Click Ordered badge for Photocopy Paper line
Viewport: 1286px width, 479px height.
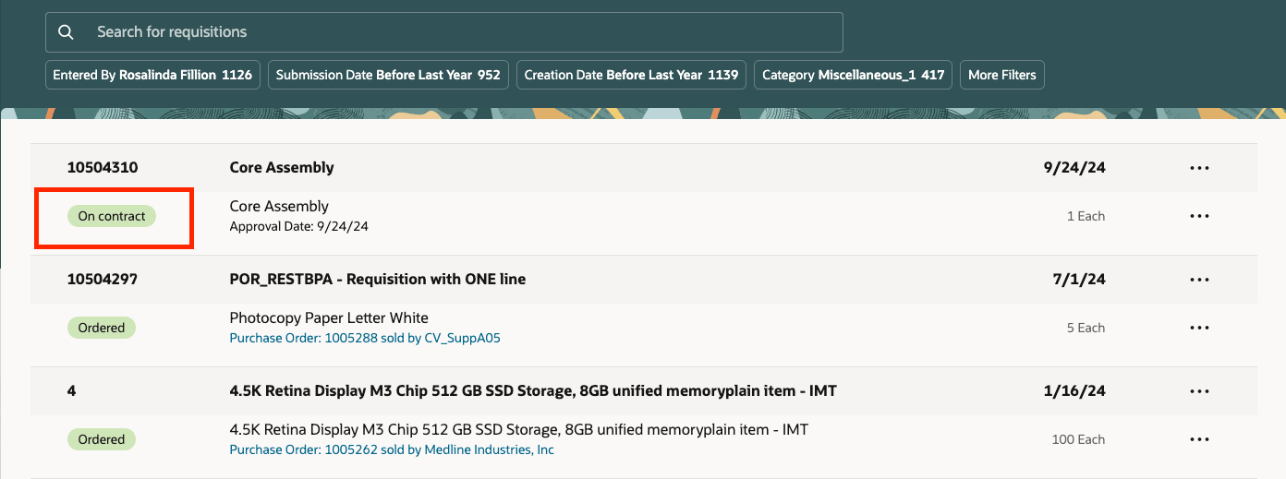coord(102,328)
